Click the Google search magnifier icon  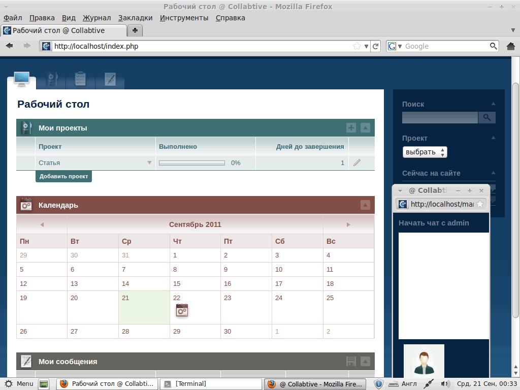point(494,46)
